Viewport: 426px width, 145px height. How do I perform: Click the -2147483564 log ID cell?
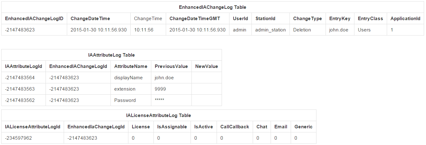coord(20,78)
